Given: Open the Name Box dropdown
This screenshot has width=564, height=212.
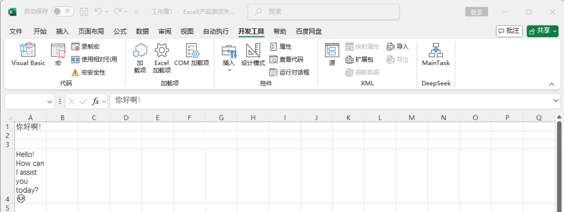Looking at the screenshot, I should point(50,102).
